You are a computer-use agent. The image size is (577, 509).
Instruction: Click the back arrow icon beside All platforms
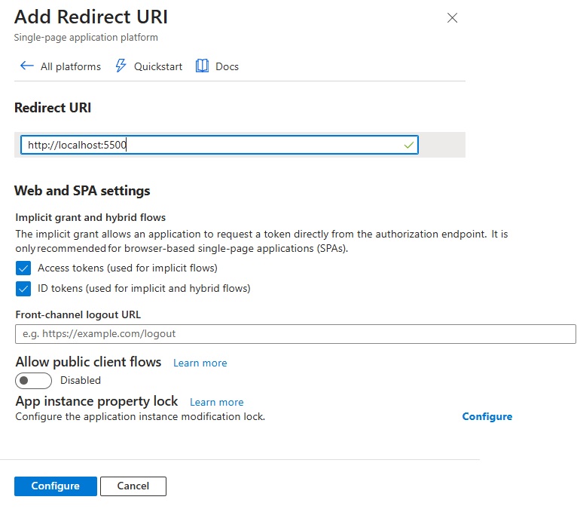[x=26, y=66]
